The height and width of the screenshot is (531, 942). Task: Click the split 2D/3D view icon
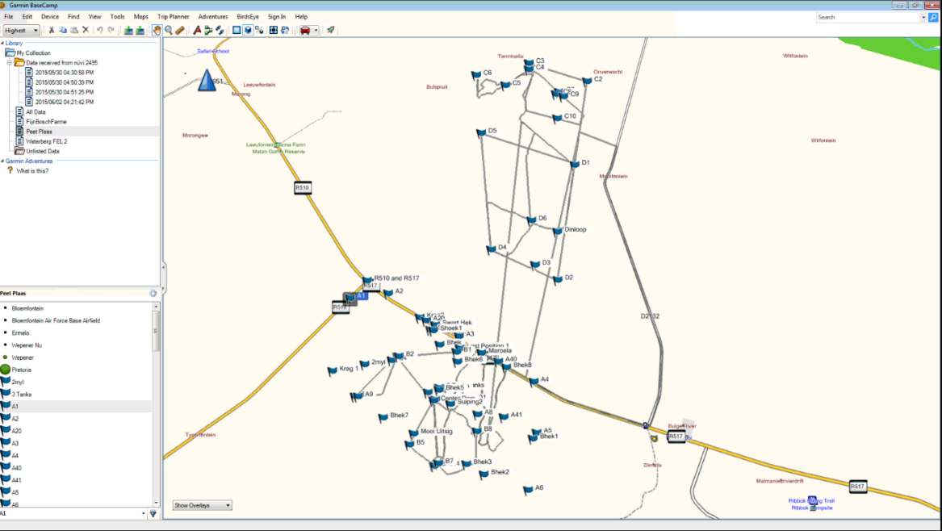(260, 30)
